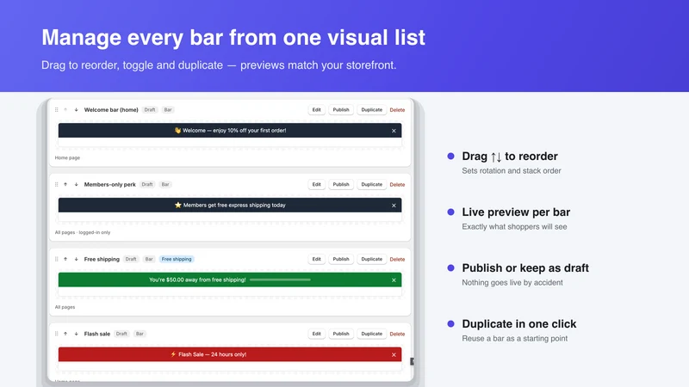Edit the Free shipping bar
Viewport: 689px width, 387px height.
point(316,259)
